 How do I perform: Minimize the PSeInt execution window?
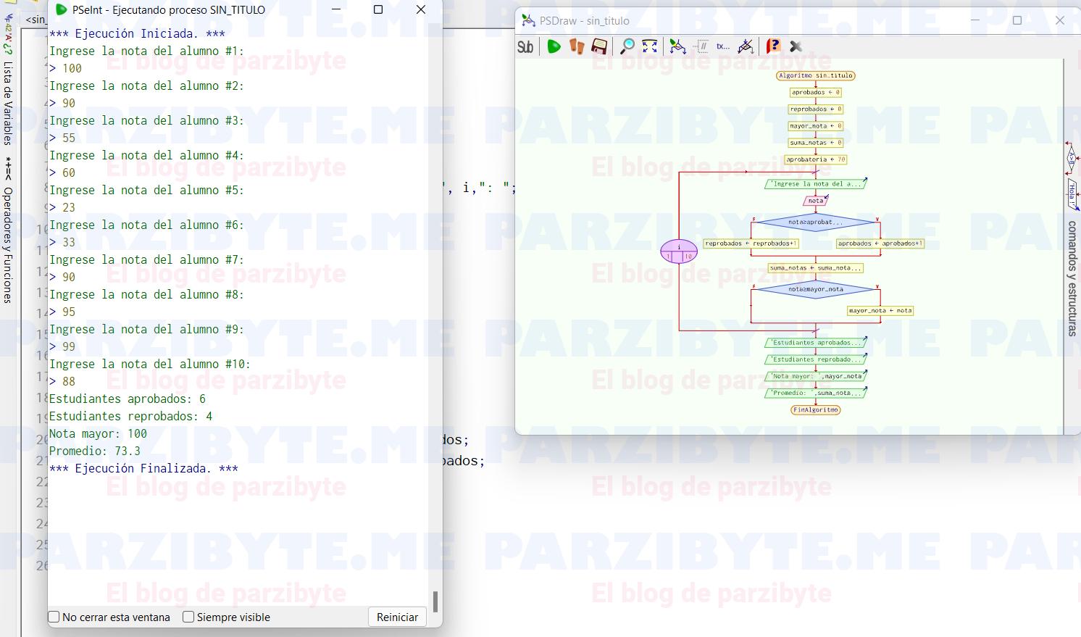[335, 9]
